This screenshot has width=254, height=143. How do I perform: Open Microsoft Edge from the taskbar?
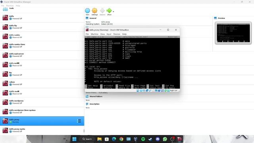(114, 139)
